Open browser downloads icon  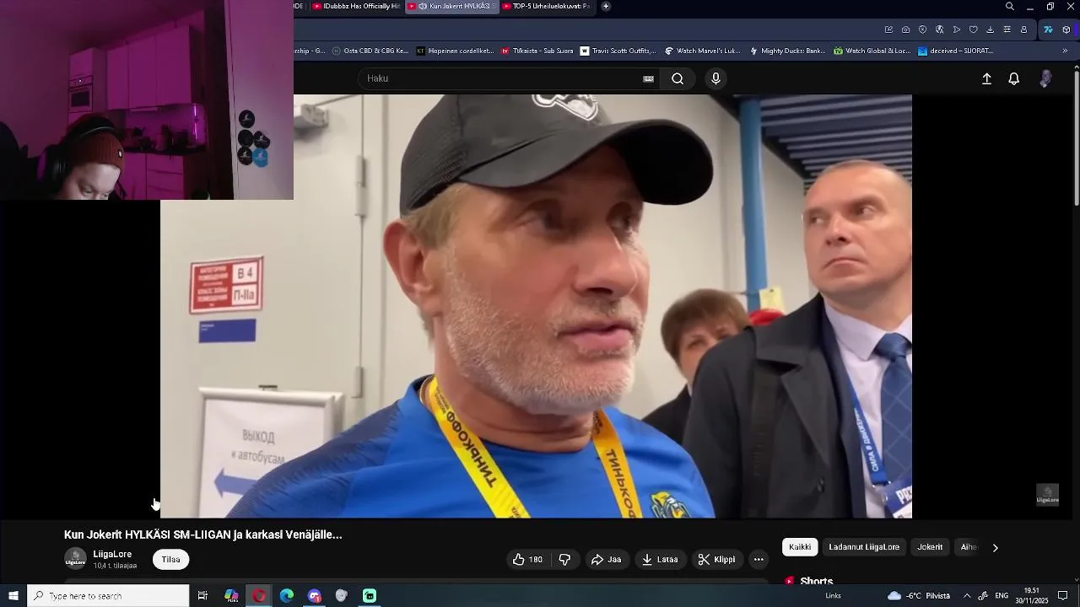pyautogui.click(x=990, y=30)
